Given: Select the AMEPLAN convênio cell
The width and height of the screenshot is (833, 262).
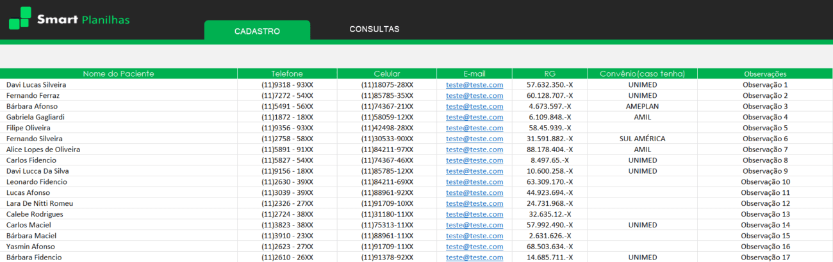Looking at the screenshot, I should [642, 106].
